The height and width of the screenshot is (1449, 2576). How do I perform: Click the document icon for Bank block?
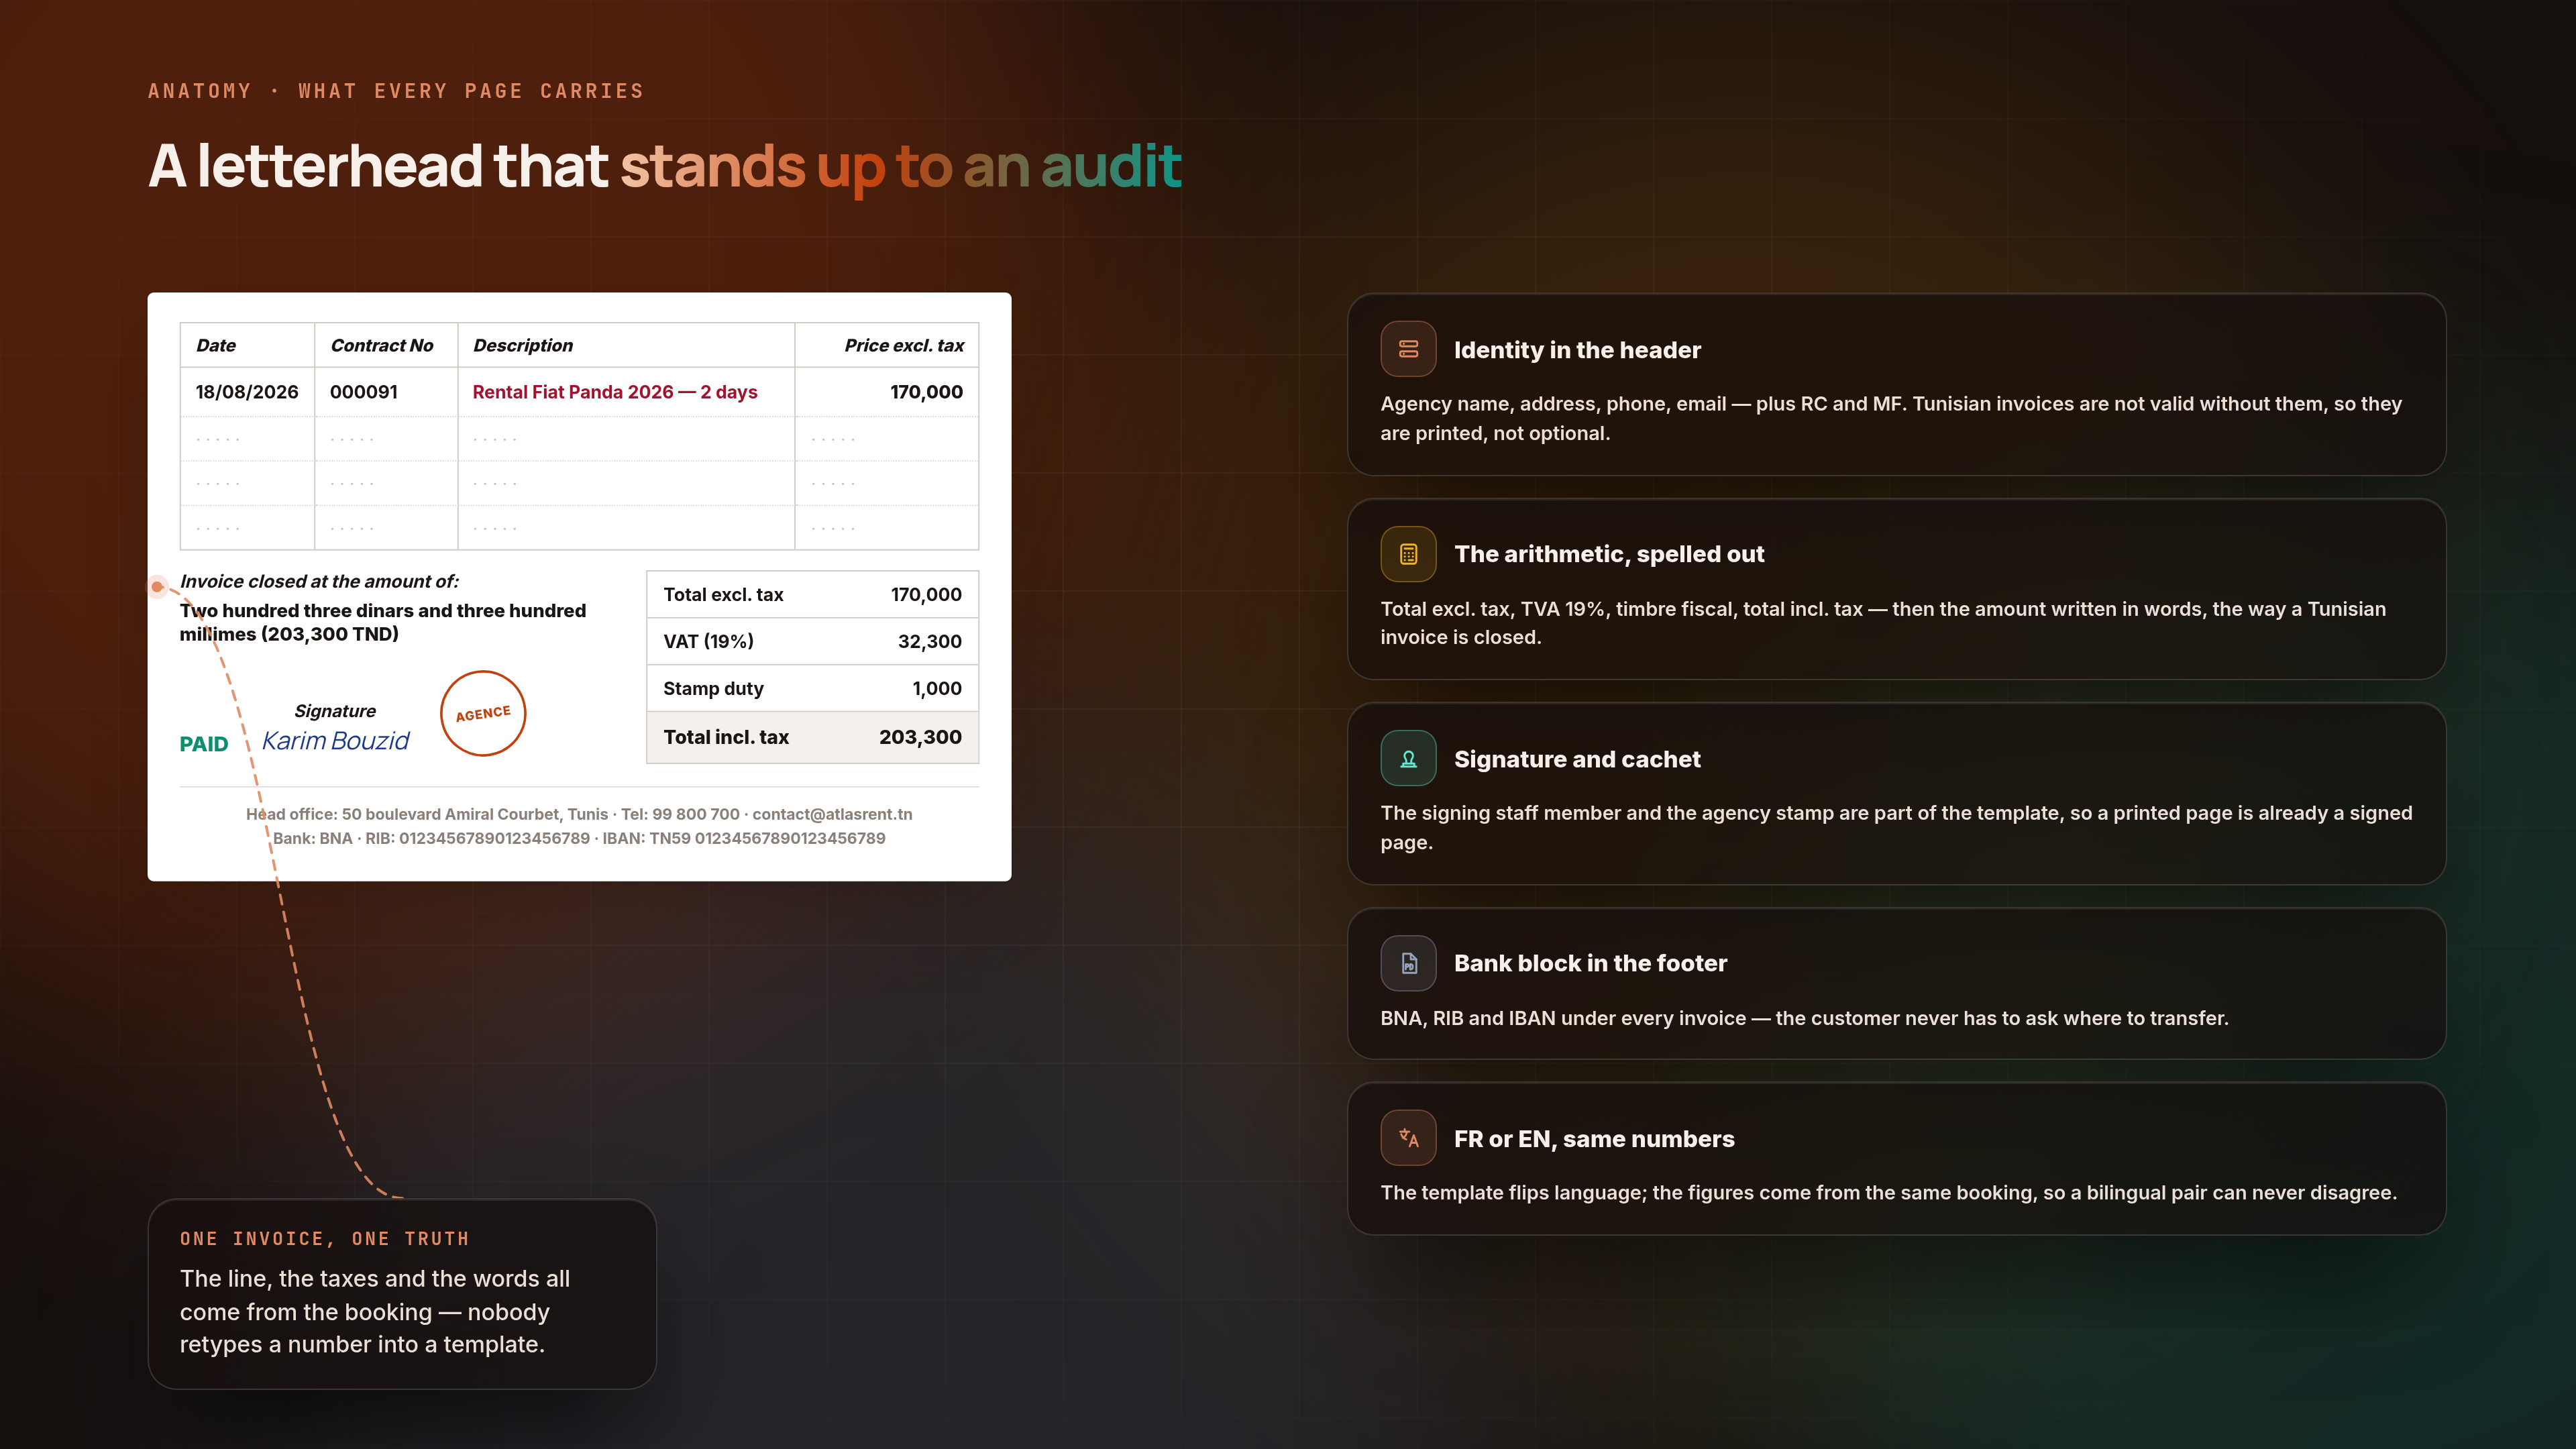pos(1408,963)
